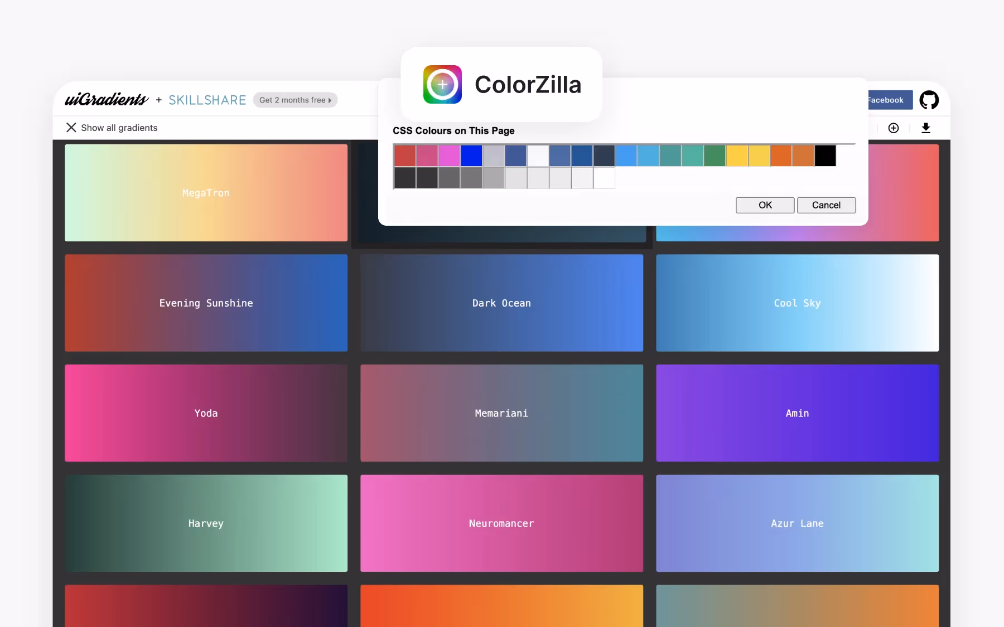
Task: Click the ColorZilla title text
Action: [x=528, y=85]
